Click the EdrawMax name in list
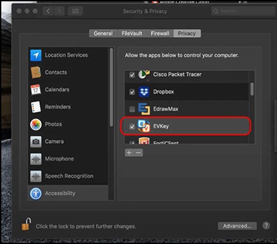The width and height of the screenshot is (277, 244). pyautogui.click(x=166, y=109)
